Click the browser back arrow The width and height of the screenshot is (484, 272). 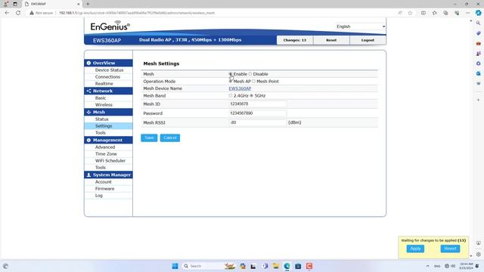[7, 13]
